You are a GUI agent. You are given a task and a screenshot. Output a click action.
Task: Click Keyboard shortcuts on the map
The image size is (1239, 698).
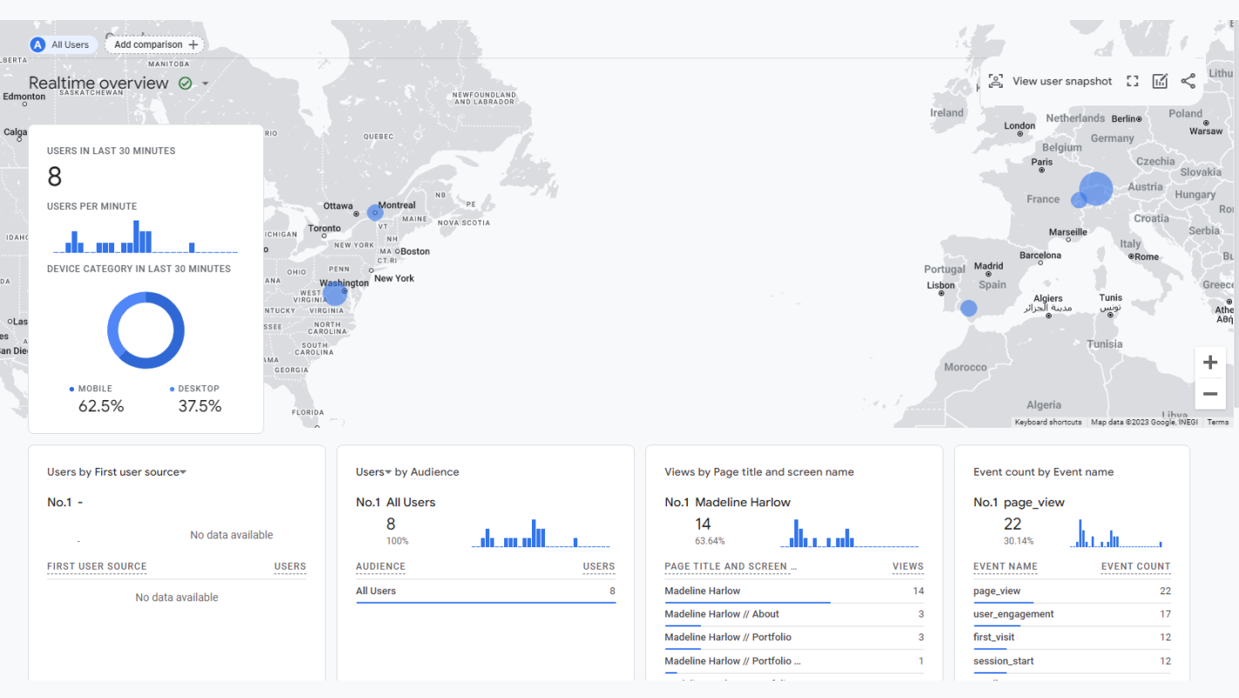(x=1048, y=423)
